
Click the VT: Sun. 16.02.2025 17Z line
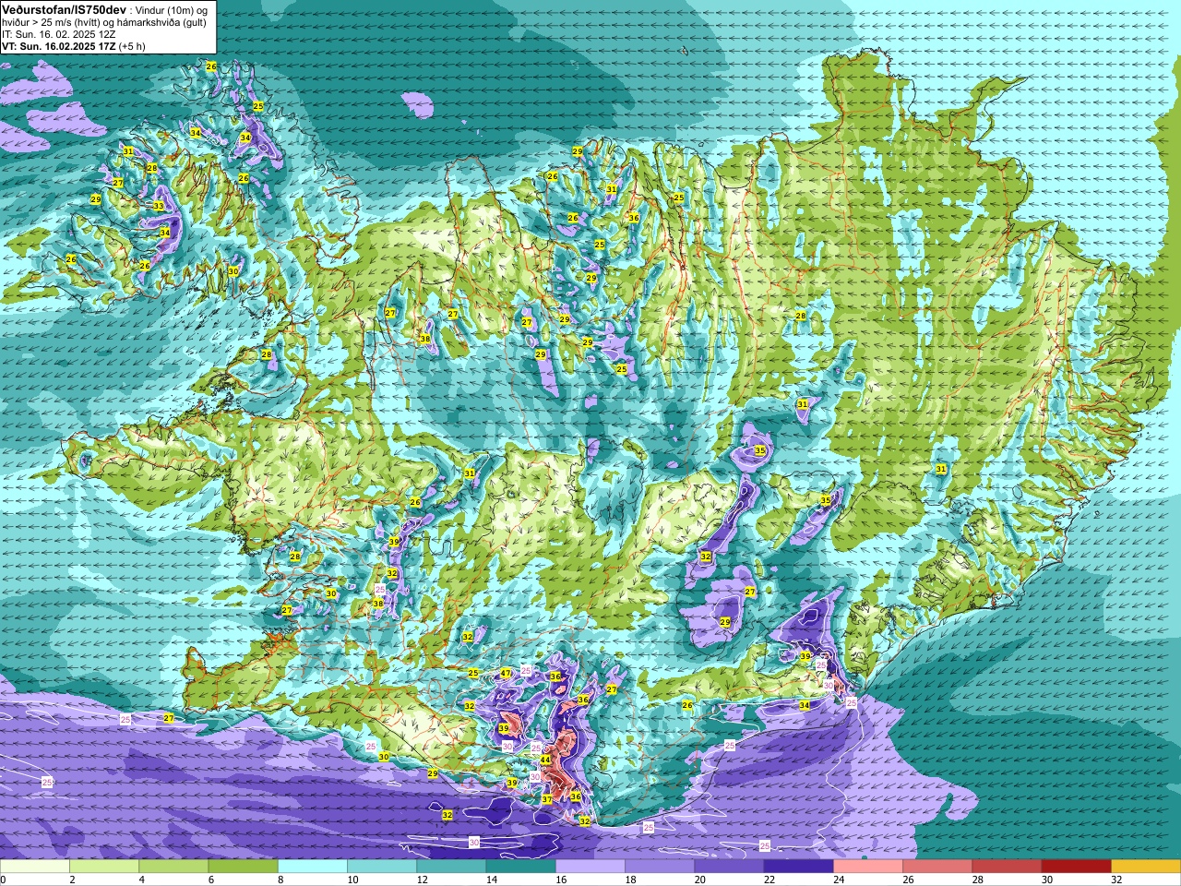pos(73,46)
